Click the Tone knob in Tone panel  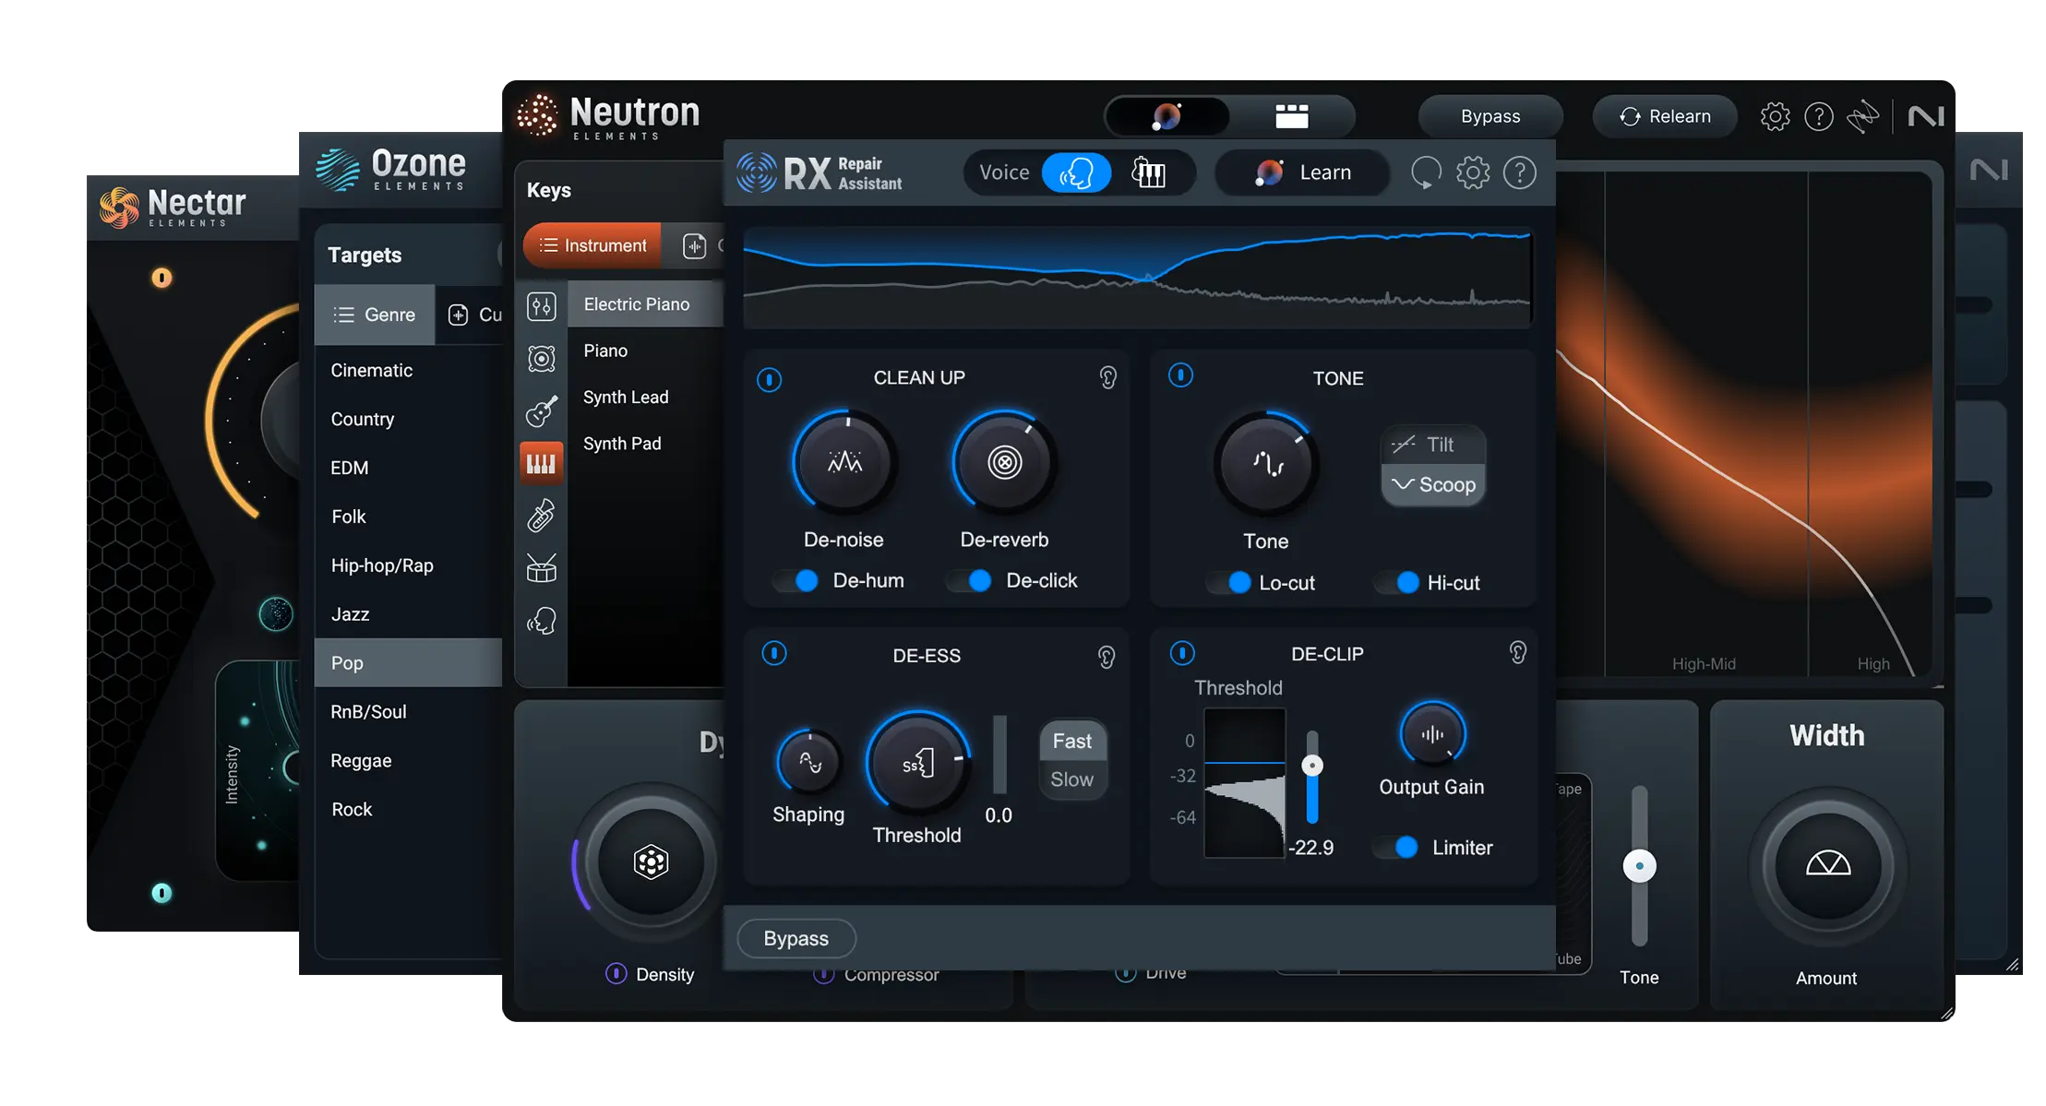coord(1265,463)
